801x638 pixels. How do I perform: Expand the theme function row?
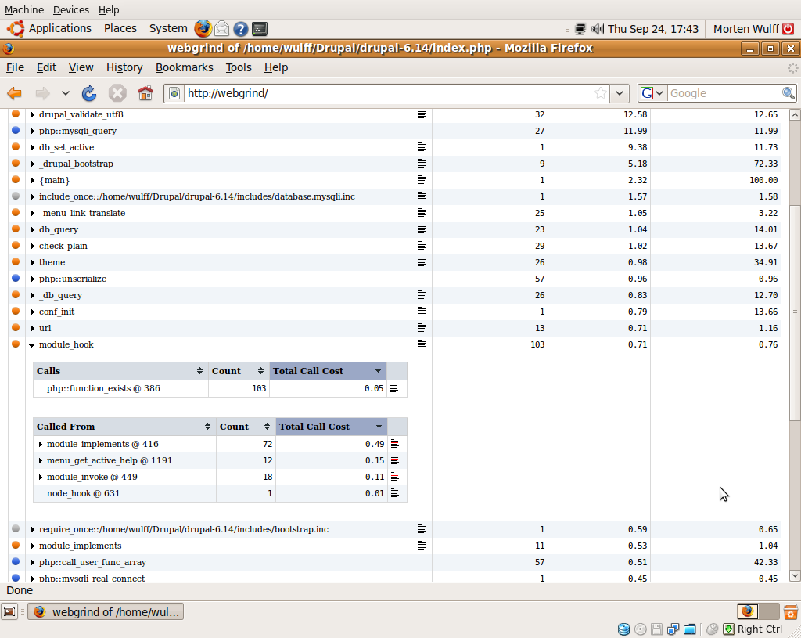[x=33, y=262]
